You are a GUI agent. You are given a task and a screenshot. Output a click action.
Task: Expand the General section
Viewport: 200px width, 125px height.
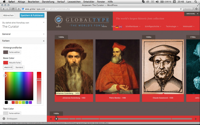tap(23, 34)
